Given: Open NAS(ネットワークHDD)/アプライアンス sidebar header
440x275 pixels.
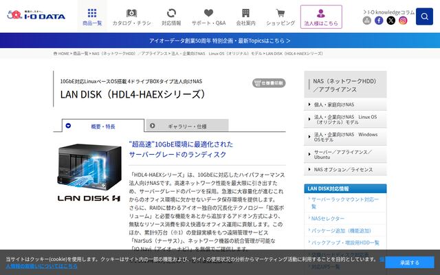Looking at the screenshot, I should pos(345,85).
